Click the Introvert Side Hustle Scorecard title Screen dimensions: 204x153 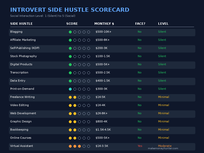70,10
